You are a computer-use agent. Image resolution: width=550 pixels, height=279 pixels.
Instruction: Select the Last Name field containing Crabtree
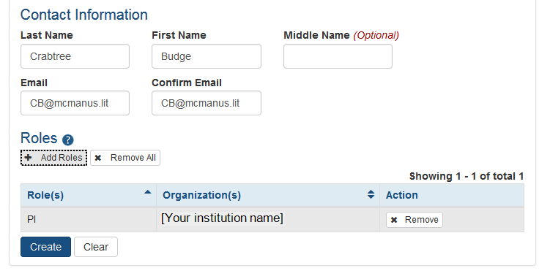click(75, 56)
